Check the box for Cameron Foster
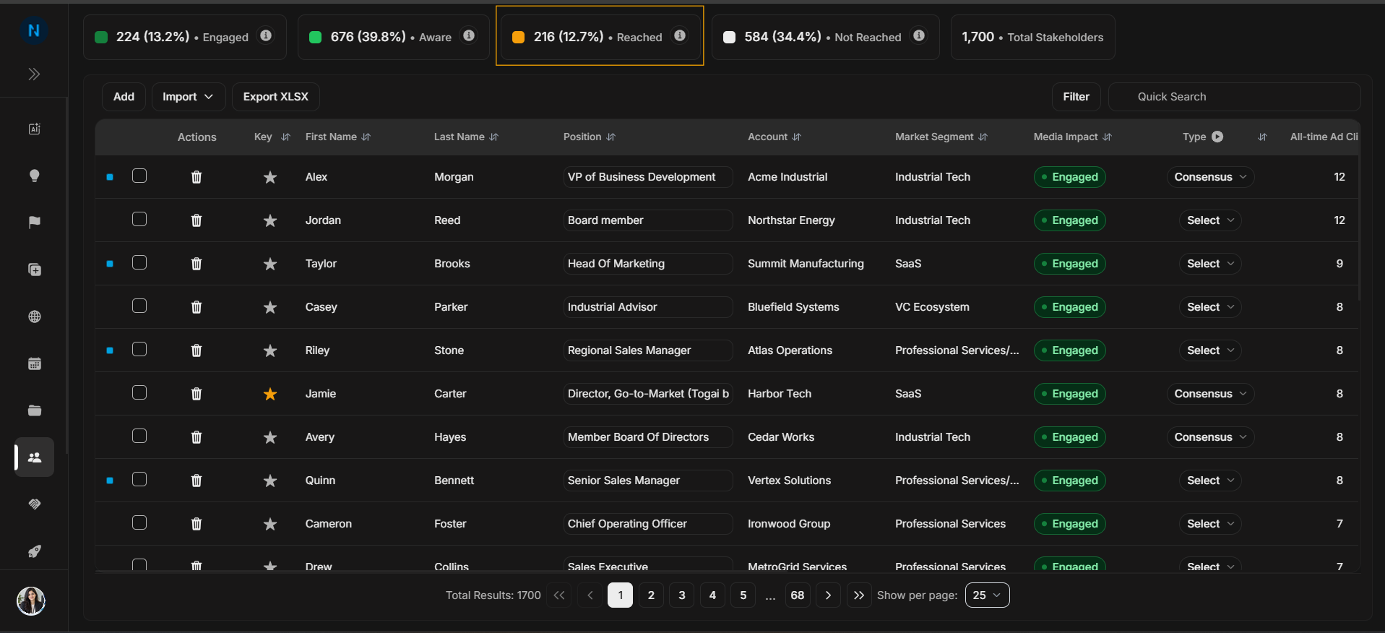The image size is (1385, 633). [x=139, y=523]
